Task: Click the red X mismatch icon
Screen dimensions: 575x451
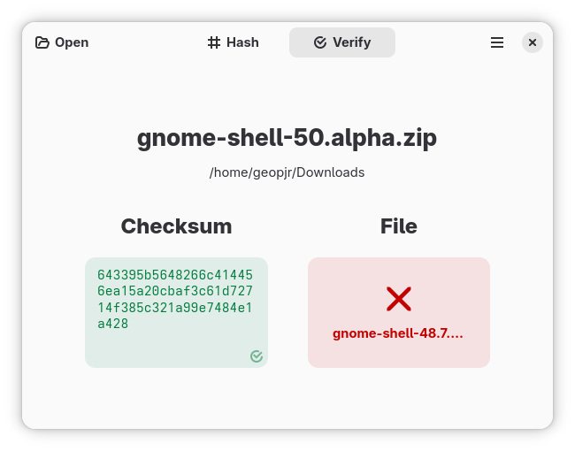Action: point(399,299)
